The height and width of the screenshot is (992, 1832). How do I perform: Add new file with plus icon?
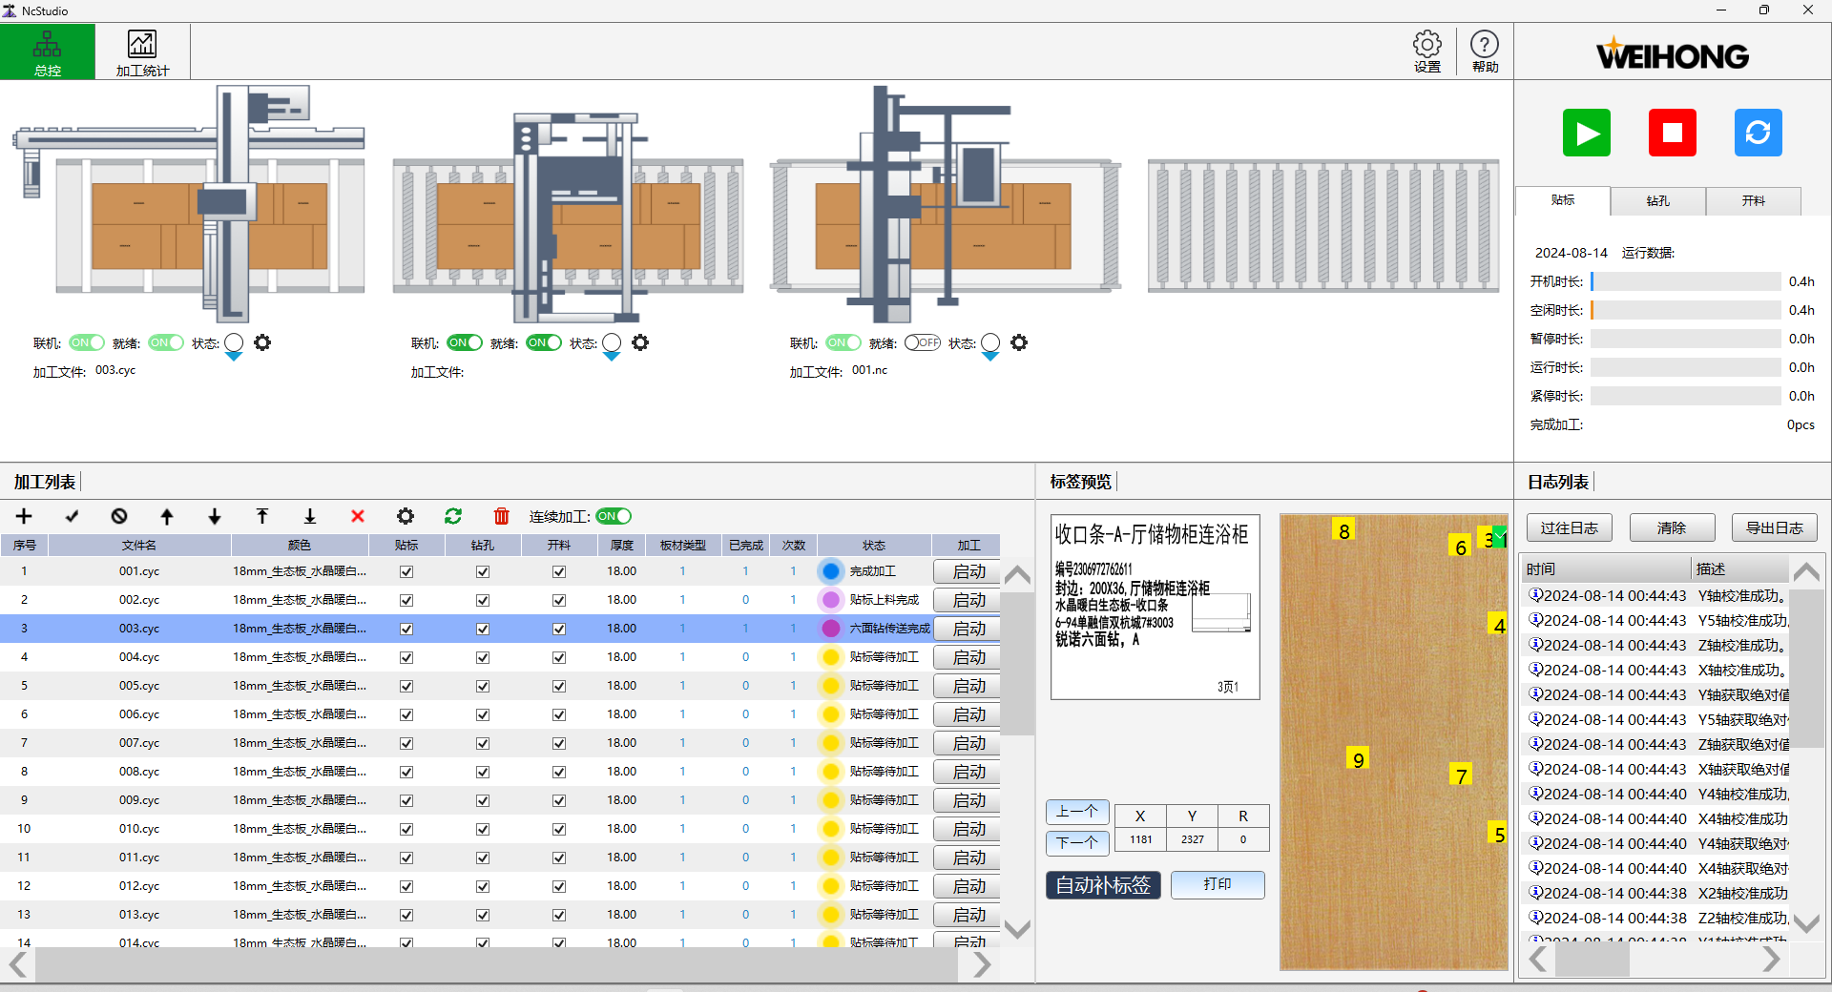24,516
